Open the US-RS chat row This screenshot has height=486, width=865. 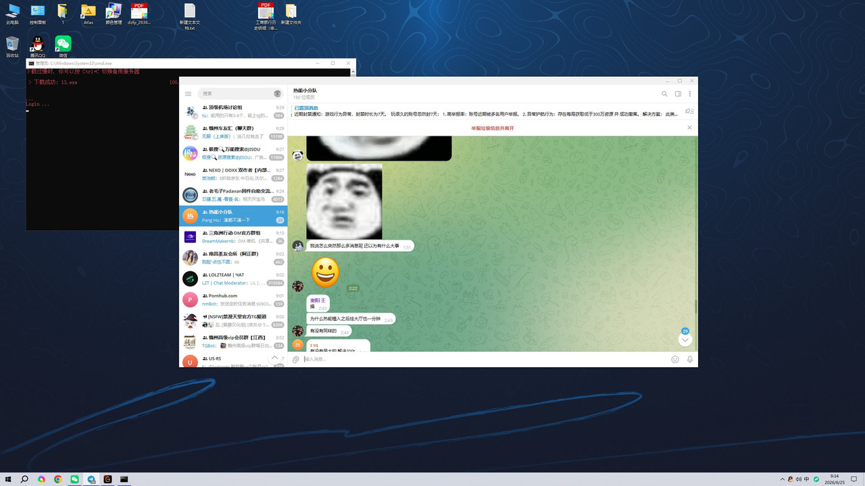point(234,360)
